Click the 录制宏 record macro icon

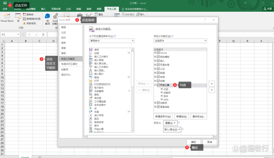click(x=24, y=14)
